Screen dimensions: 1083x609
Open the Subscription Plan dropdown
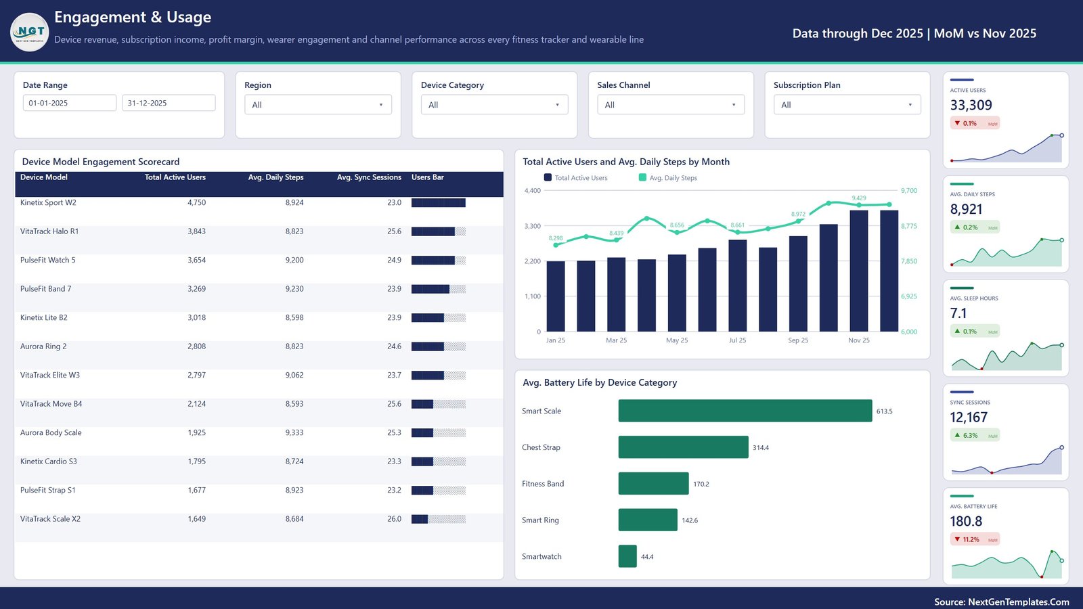point(847,105)
